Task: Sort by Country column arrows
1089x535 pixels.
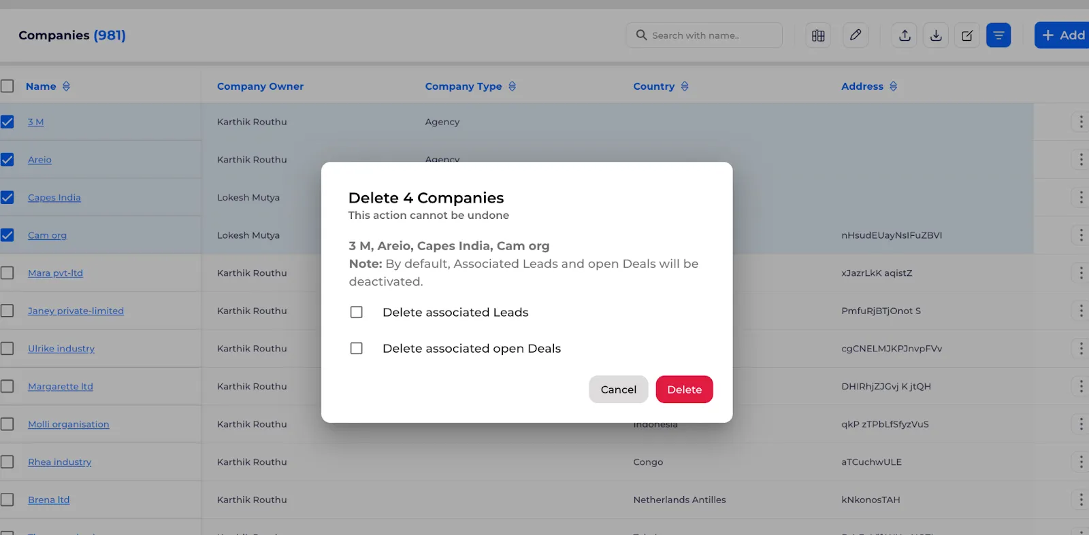Action: pos(685,86)
